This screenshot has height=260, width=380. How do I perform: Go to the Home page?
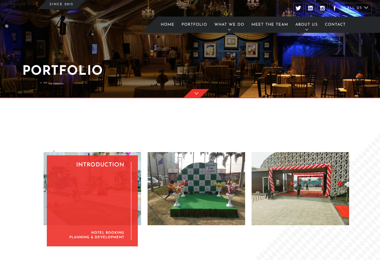pos(167,24)
